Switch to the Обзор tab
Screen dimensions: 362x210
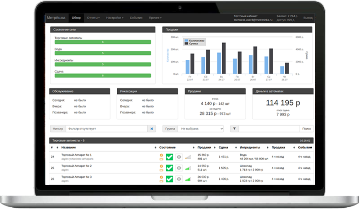pos(76,18)
